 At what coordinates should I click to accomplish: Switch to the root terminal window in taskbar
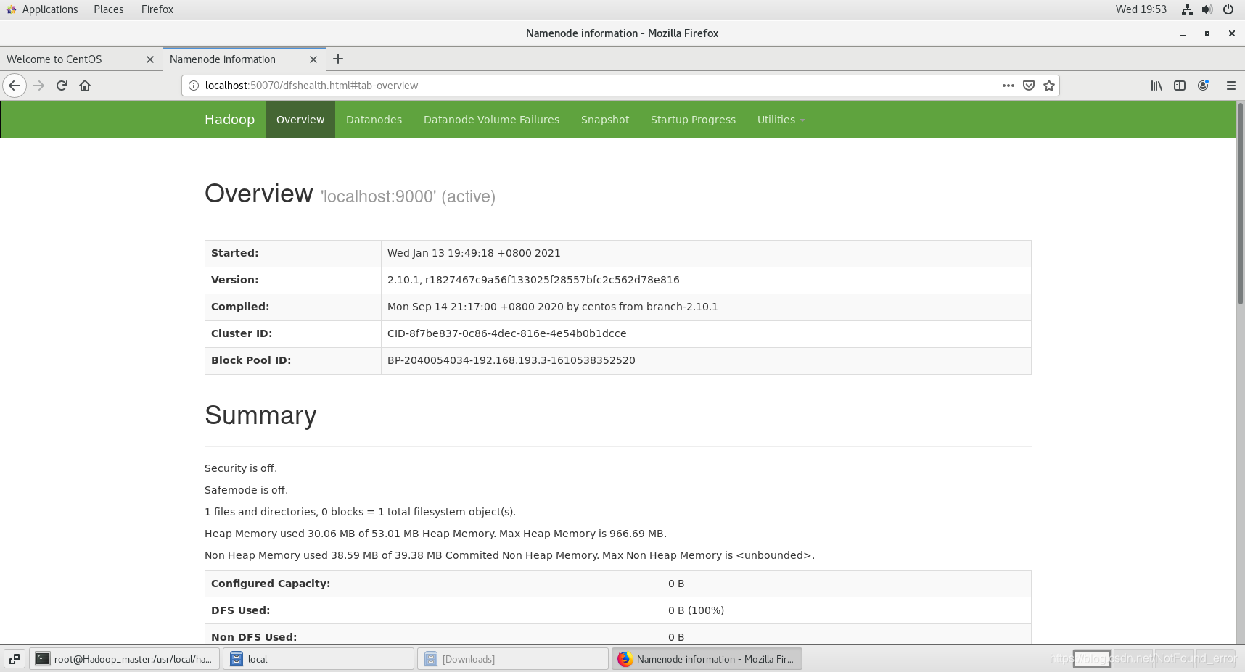pyautogui.click(x=124, y=659)
